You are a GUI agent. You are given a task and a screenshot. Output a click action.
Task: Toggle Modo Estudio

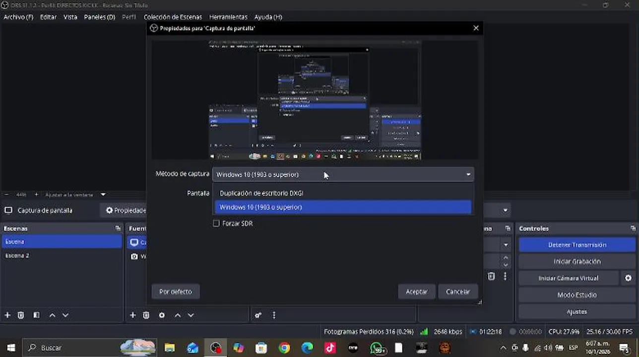(x=577, y=295)
